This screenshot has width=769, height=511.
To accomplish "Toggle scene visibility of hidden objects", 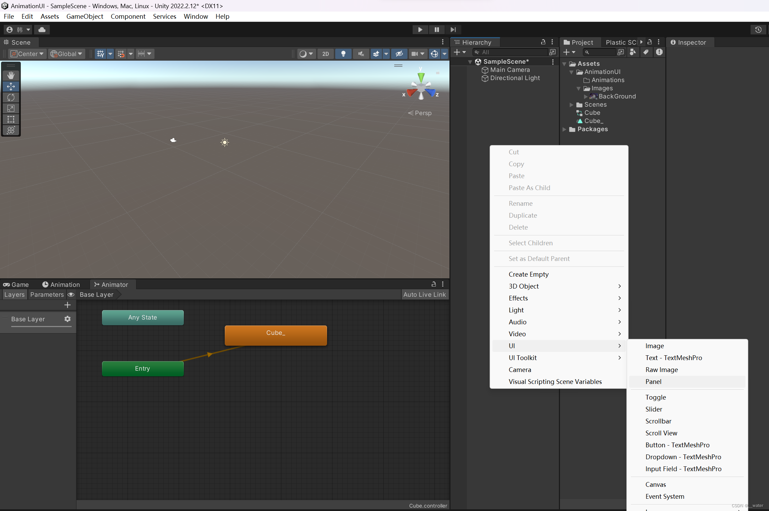I will point(399,54).
